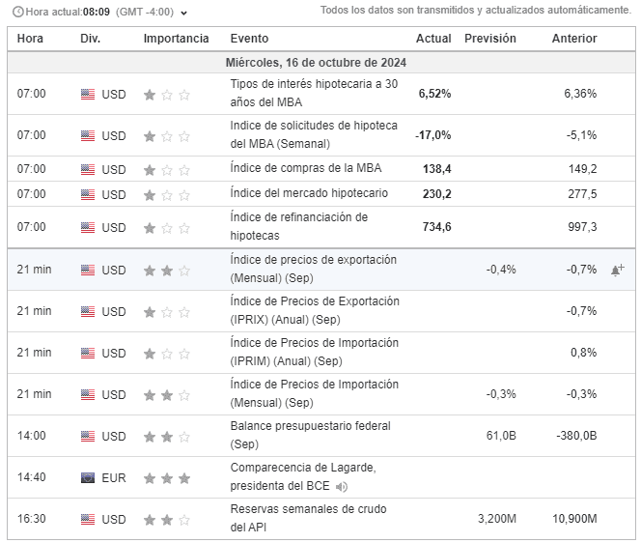The height and width of the screenshot is (543, 641).
Task: Click US flag in Índice de refinanciación row
Action: [88, 227]
